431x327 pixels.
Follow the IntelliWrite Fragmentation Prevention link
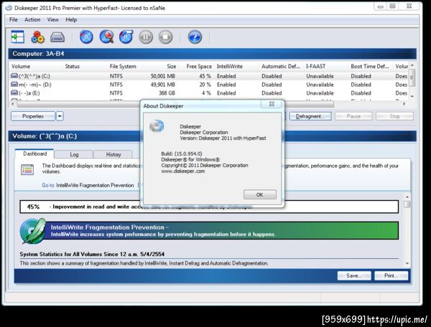coord(95,185)
